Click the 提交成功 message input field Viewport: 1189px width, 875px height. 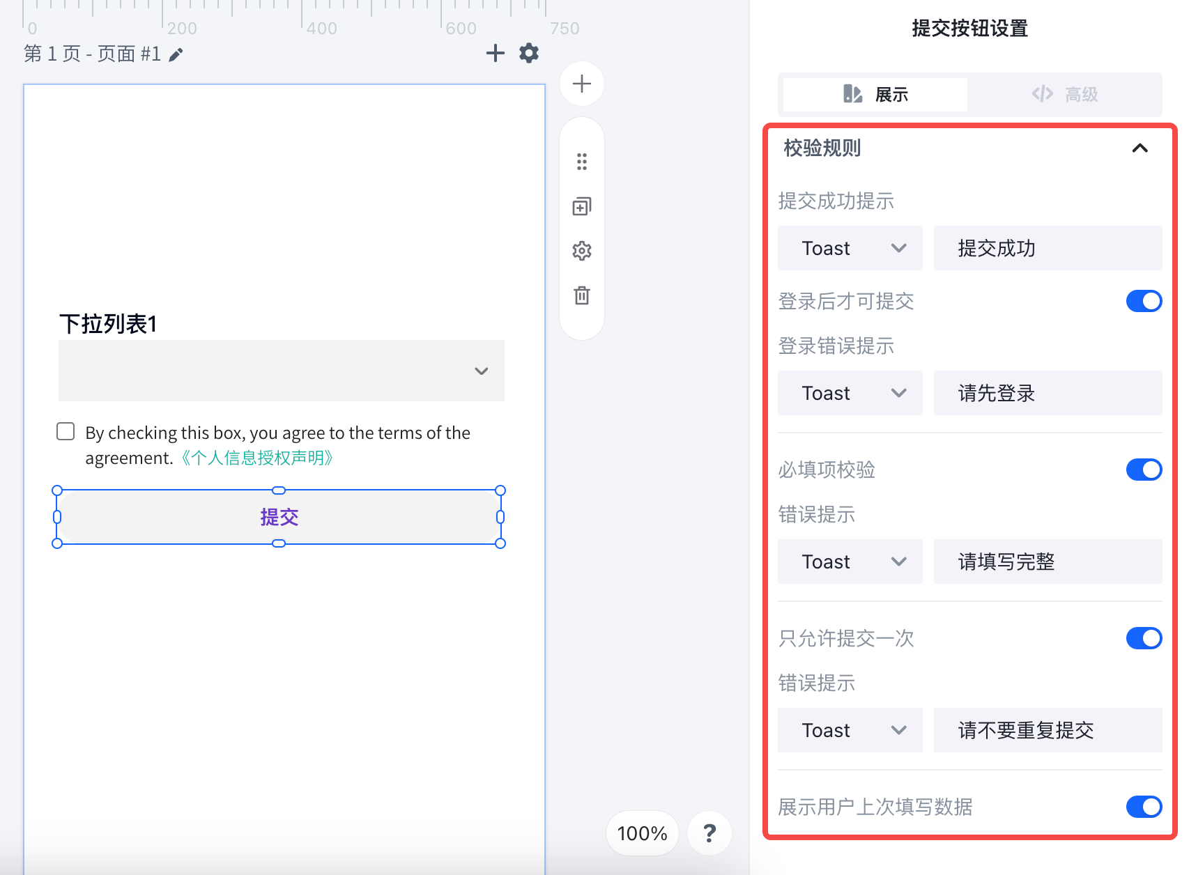coord(1048,248)
